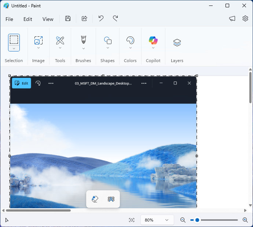The image size is (253, 227).
Task: Click the 03_MSFT_DM_Landscape_Desktop filename
Action: 103,83
